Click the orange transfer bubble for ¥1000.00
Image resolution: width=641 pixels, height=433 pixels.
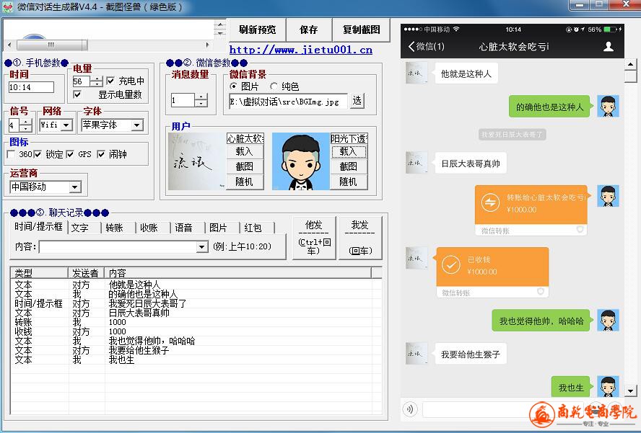pos(531,210)
